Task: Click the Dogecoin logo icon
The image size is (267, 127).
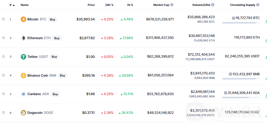Action: point(23,113)
